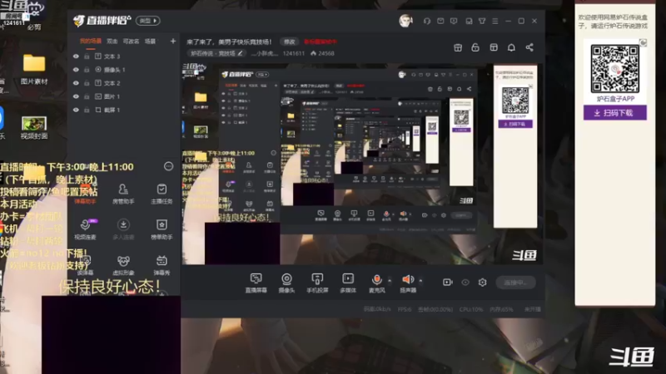Expand microphone volume arrow
Image resolution: width=666 pixels, height=374 pixels.
point(390,280)
